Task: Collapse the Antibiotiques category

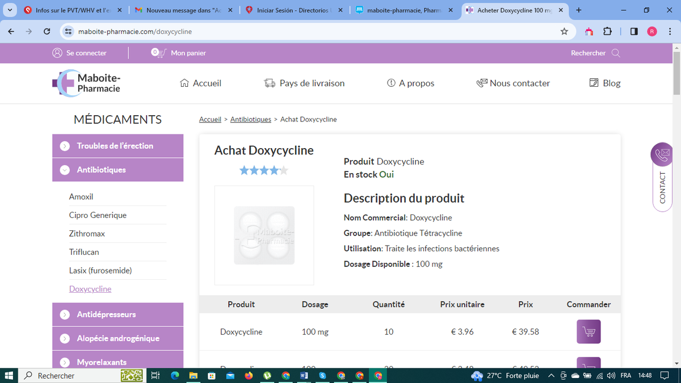Action: pos(118,170)
